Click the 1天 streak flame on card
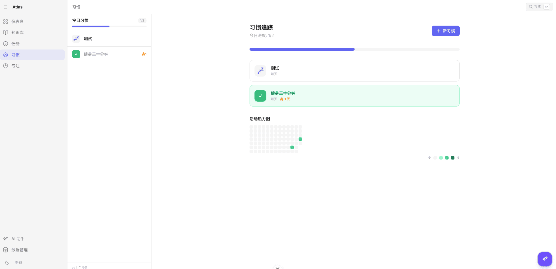556x269 pixels. [285, 99]
